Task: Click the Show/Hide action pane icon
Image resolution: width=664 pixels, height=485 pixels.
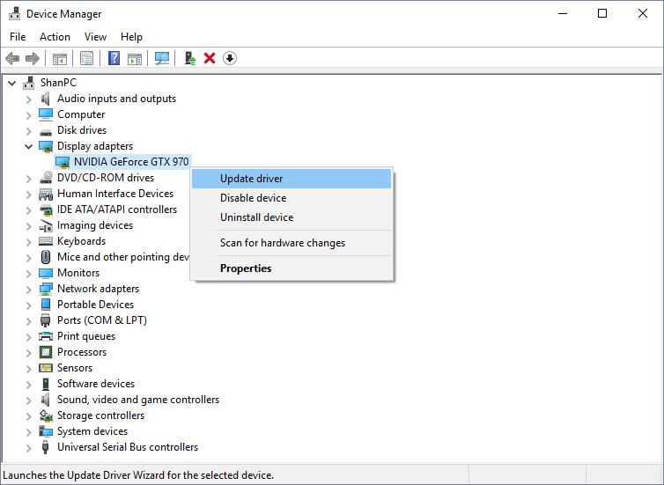Action: click(135, 58)
